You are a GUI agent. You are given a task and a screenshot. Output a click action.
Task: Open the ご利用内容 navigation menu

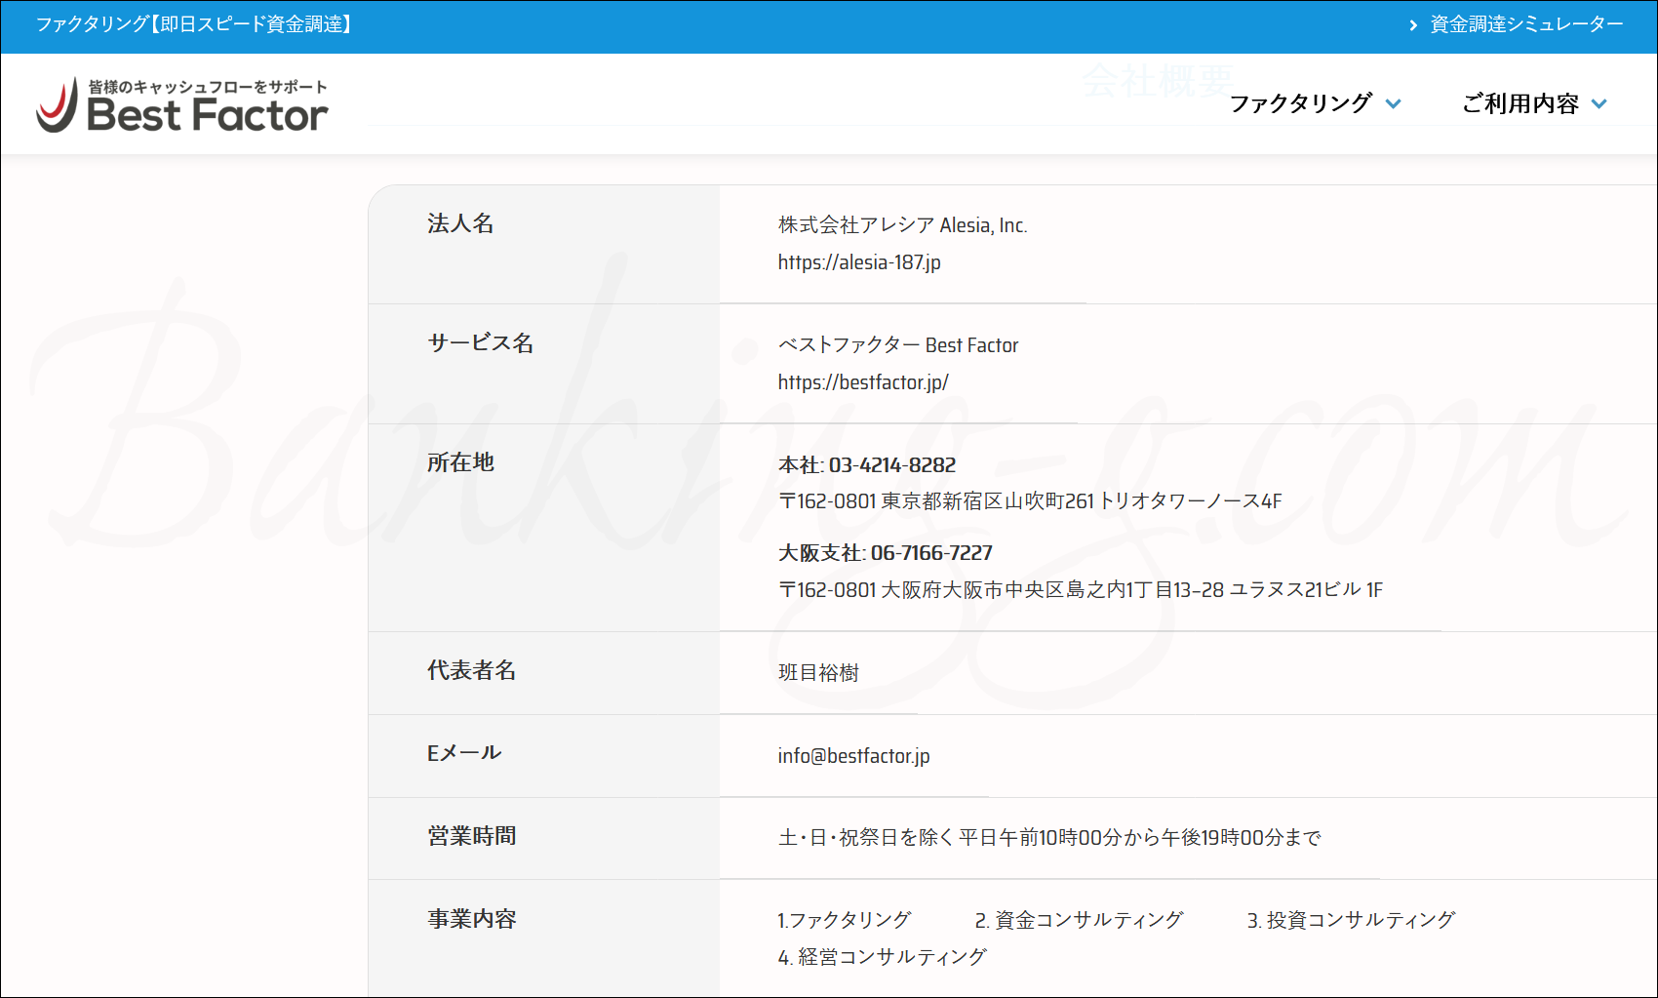point(1520,103)
